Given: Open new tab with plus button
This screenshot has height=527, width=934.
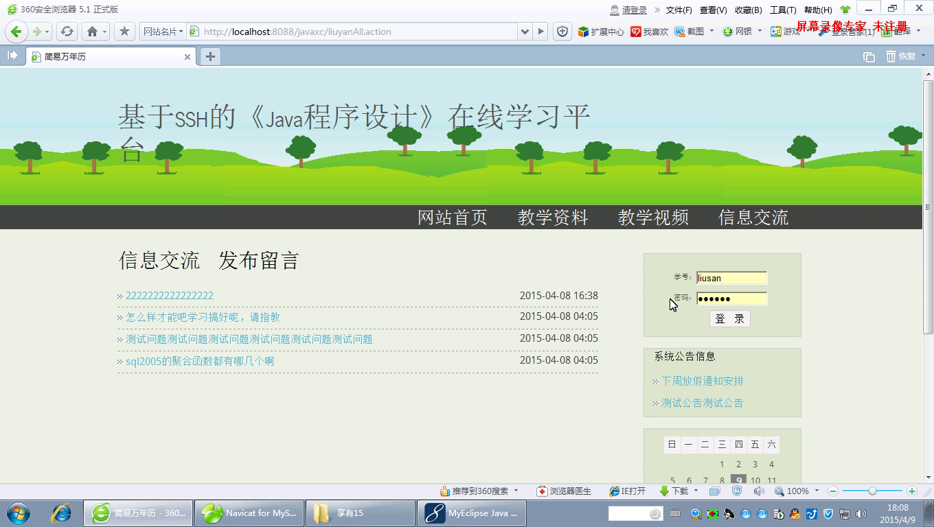Looking at the screenshot, I should (x=210, y=56).
